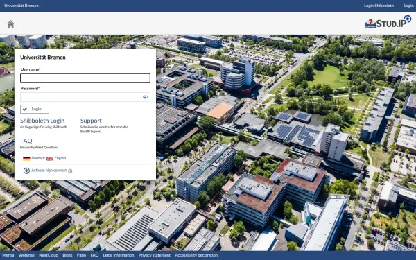This screenshot has width=416, height=260.
Task: Click Login in the top bar
Action: tap(408, 6)
